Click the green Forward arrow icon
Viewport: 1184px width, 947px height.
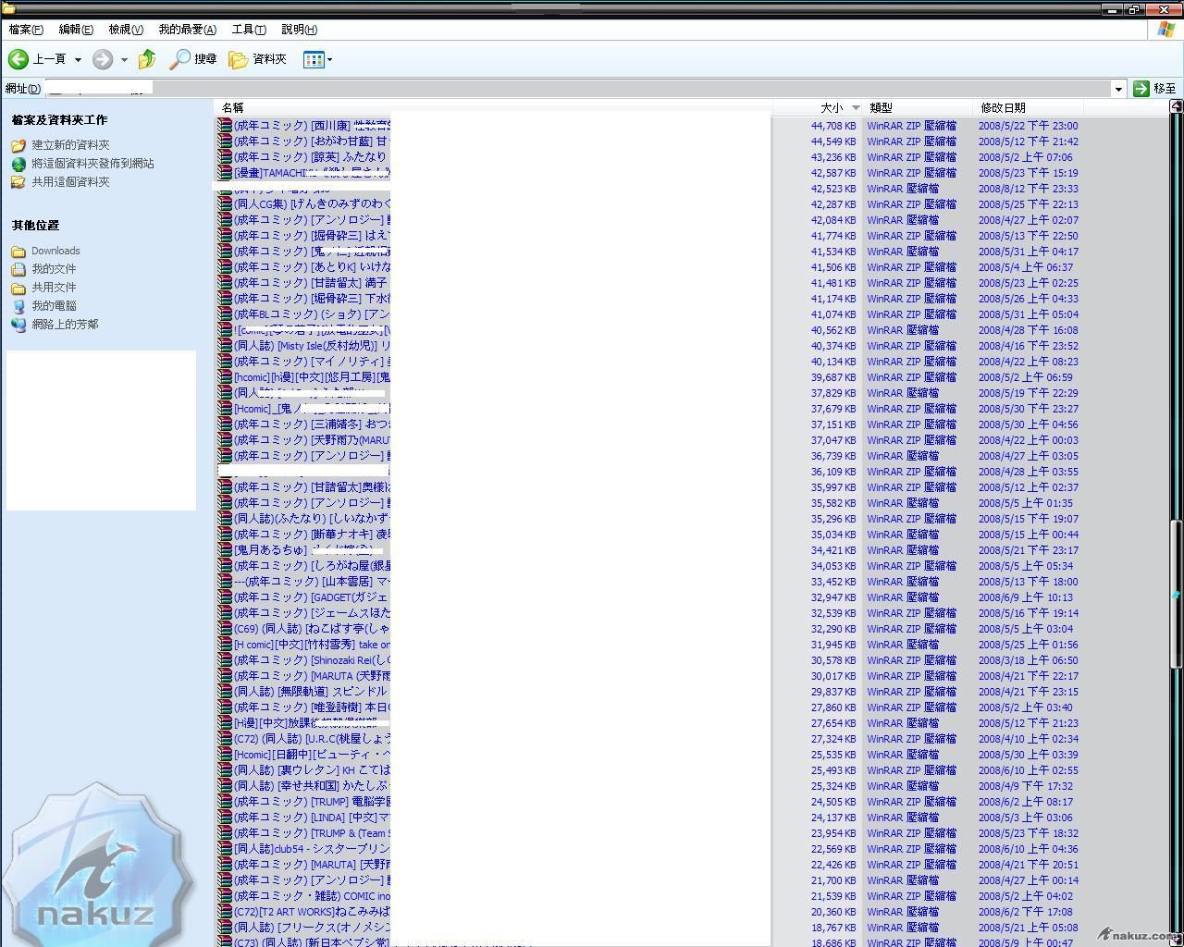point(103,59)
